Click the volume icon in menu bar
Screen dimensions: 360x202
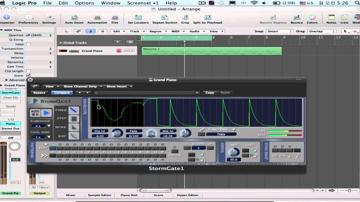click(x=264, y=3)
